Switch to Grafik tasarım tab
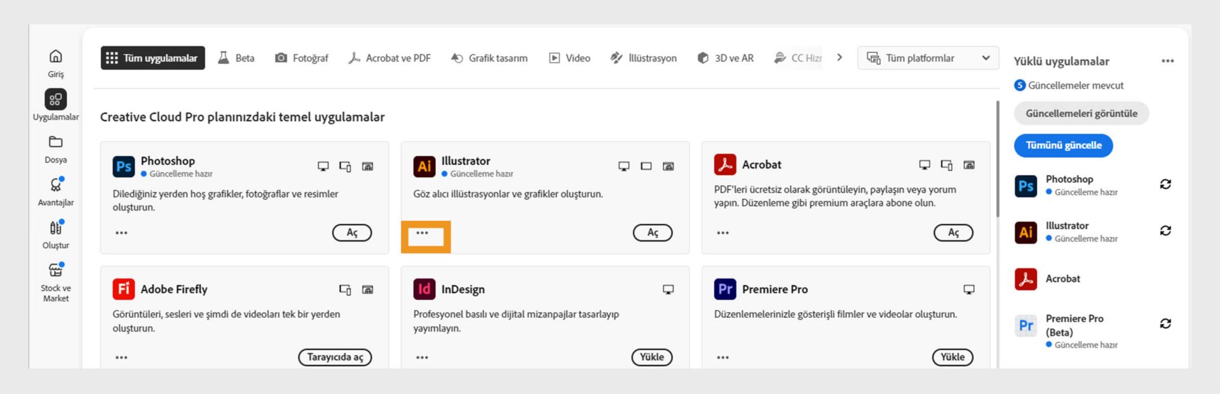Image resolution: width=1220 pixels, height=394 pixels. [x=489, y=58]
